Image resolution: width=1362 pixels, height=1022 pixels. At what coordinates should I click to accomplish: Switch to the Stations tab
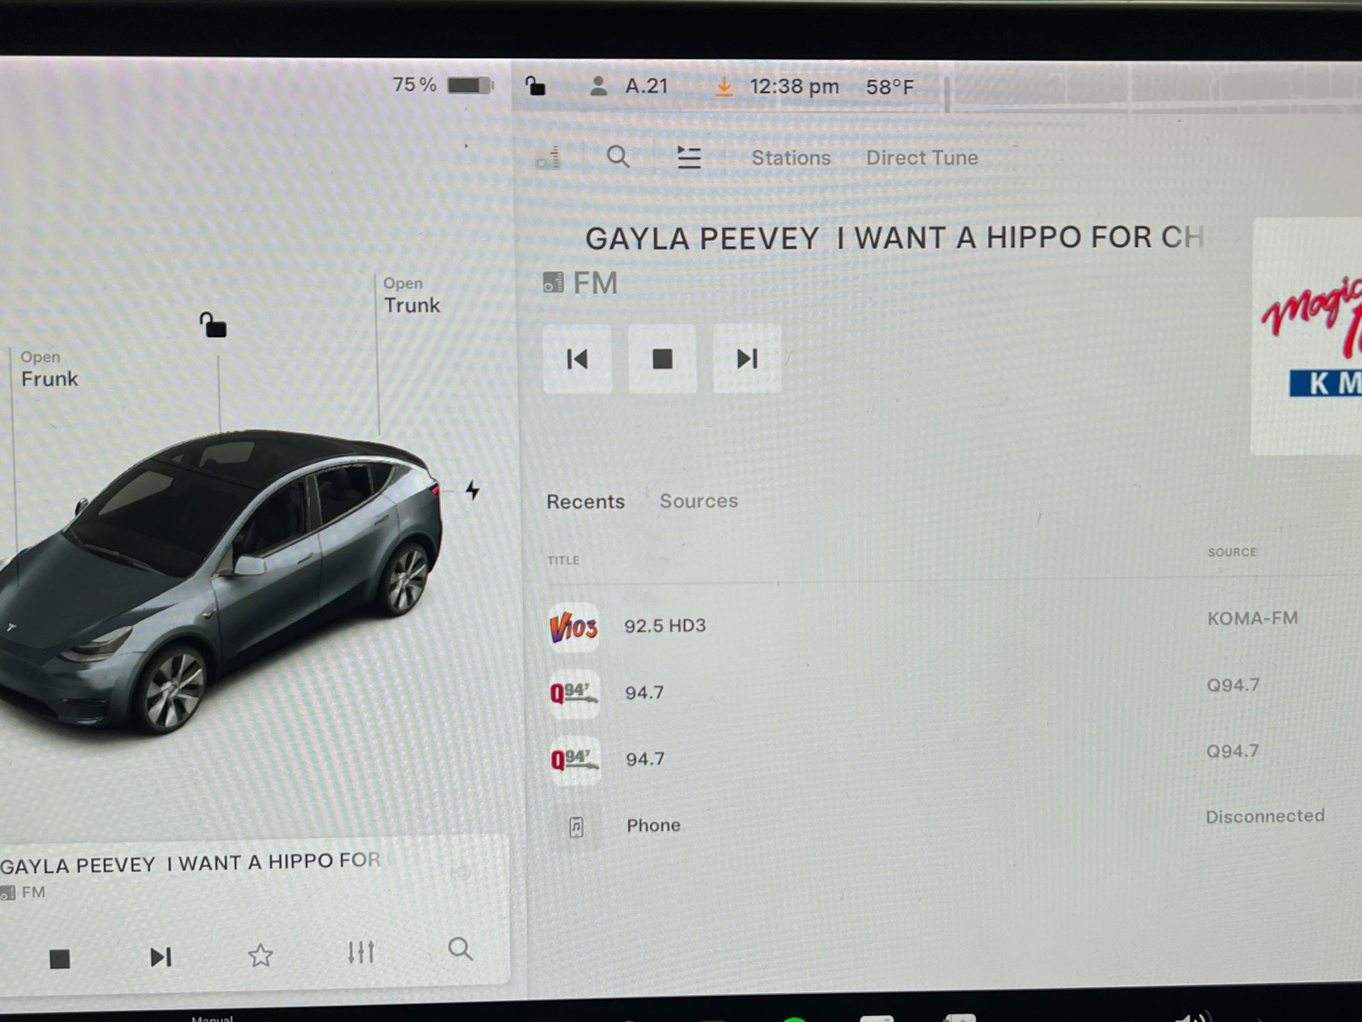tap(791, 158)
